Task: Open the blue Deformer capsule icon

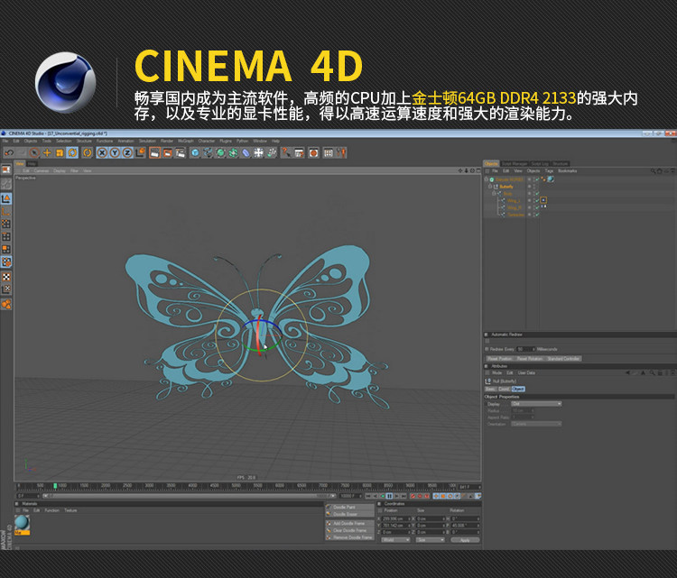Action: tap(246, 152)
